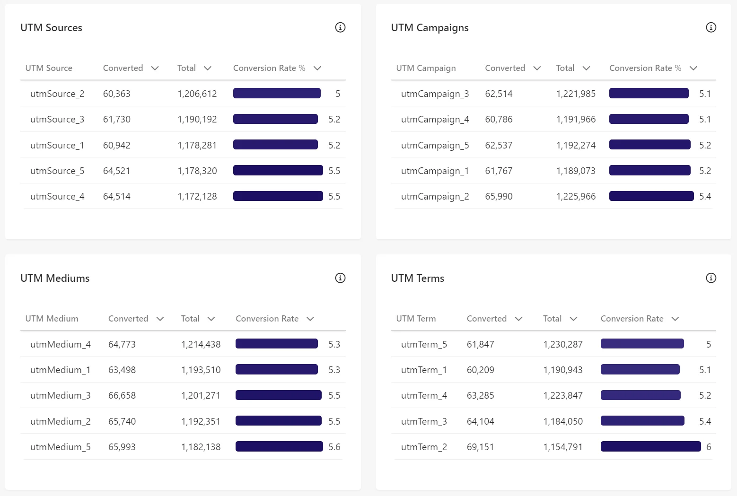Select the utmTerm_3 row label
The height and width of the screenshot is (496, 737).
point(424,421)
